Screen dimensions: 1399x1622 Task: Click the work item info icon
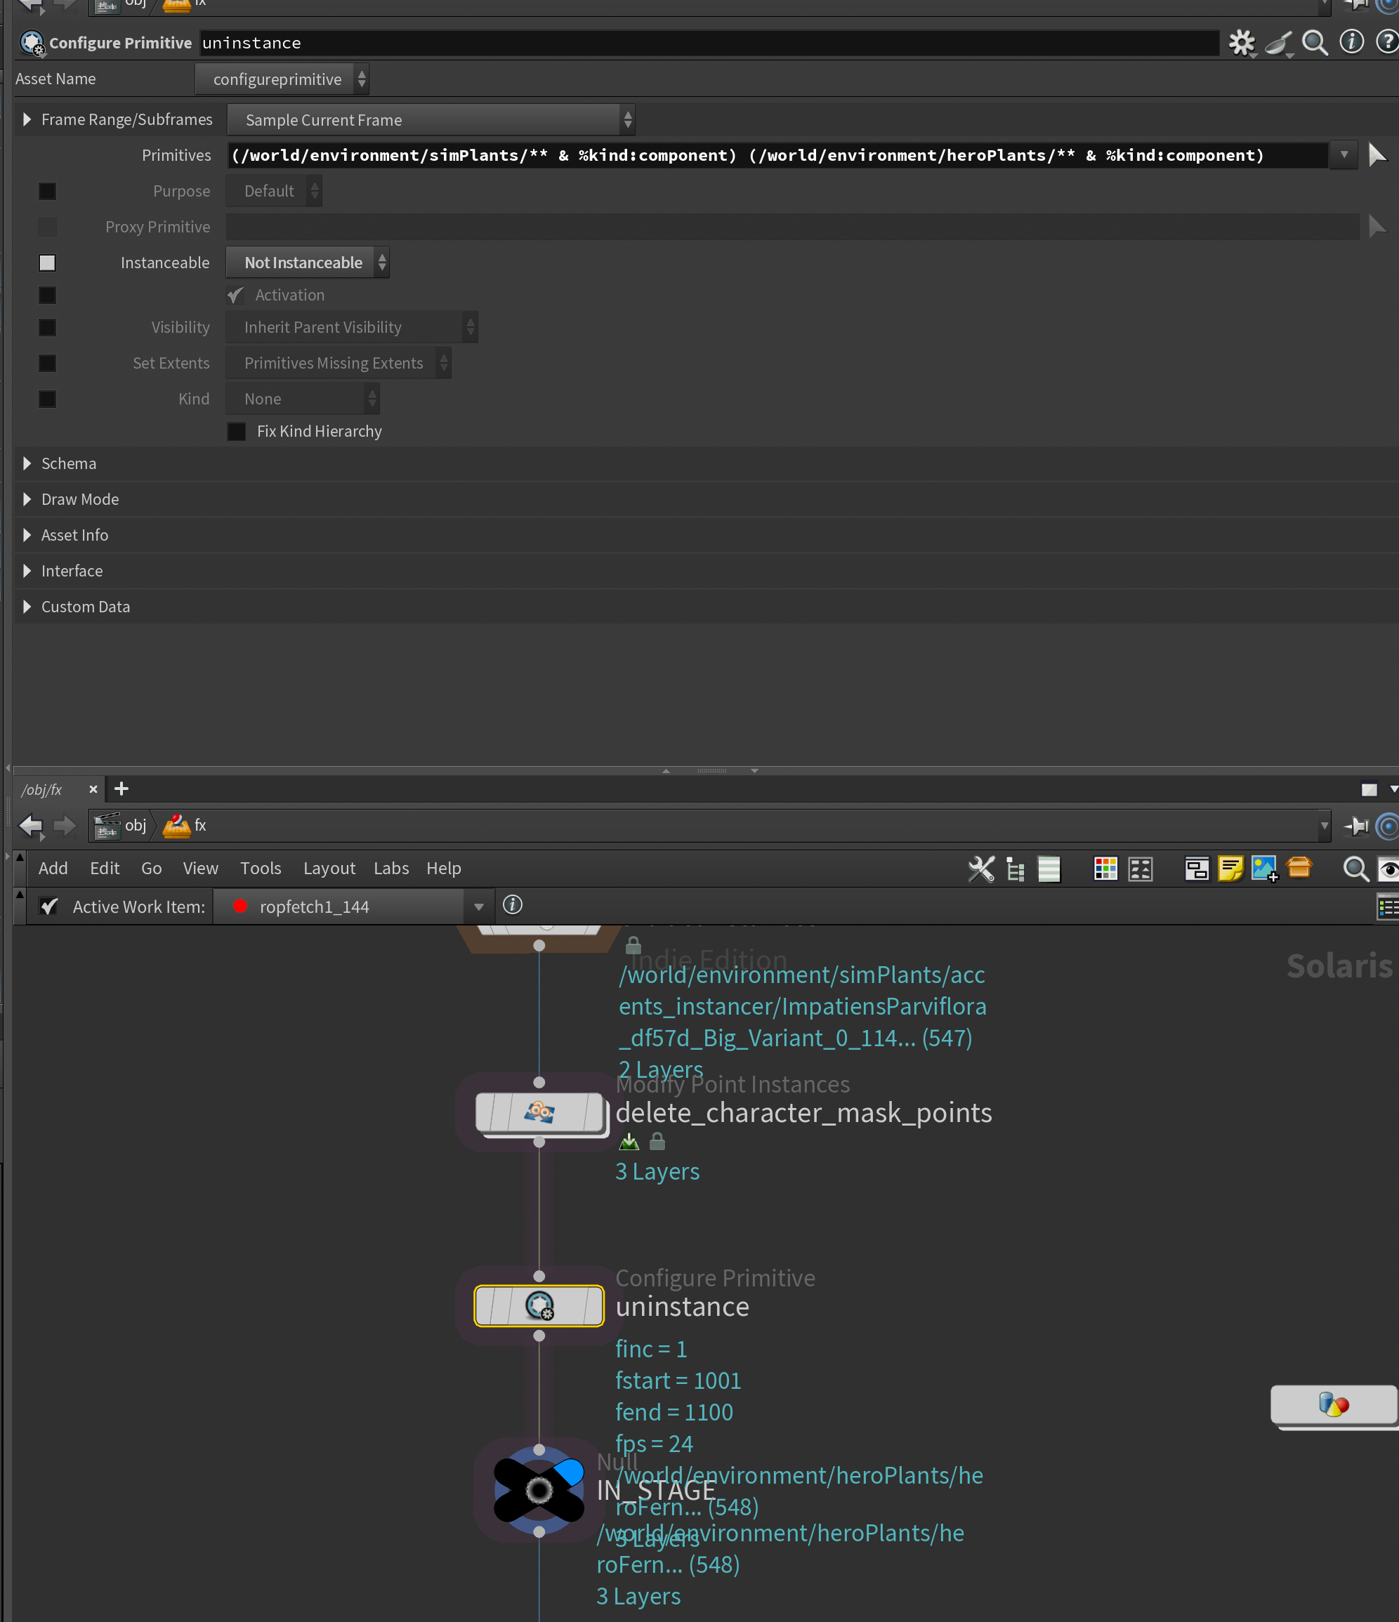point(512,905)
